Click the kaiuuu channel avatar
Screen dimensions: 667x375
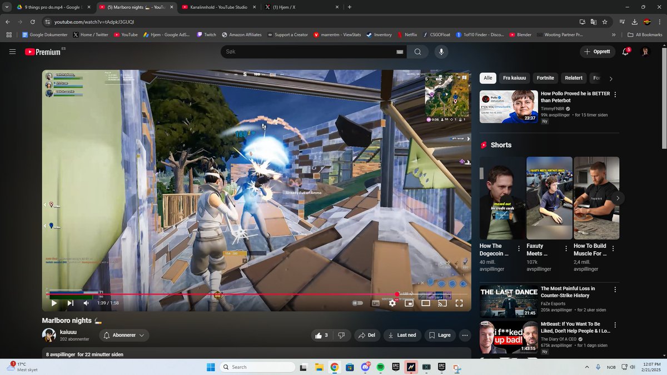(49, 335)
